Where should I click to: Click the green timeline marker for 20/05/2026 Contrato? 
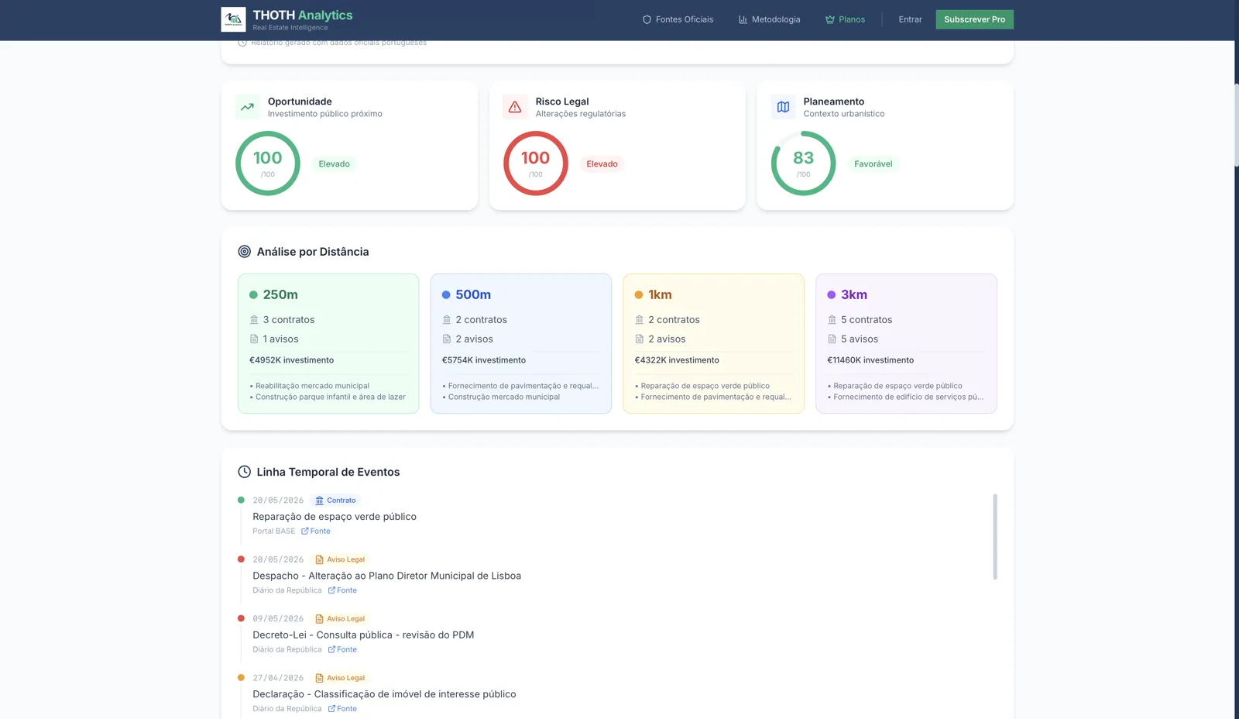click(x=241, y=501)
